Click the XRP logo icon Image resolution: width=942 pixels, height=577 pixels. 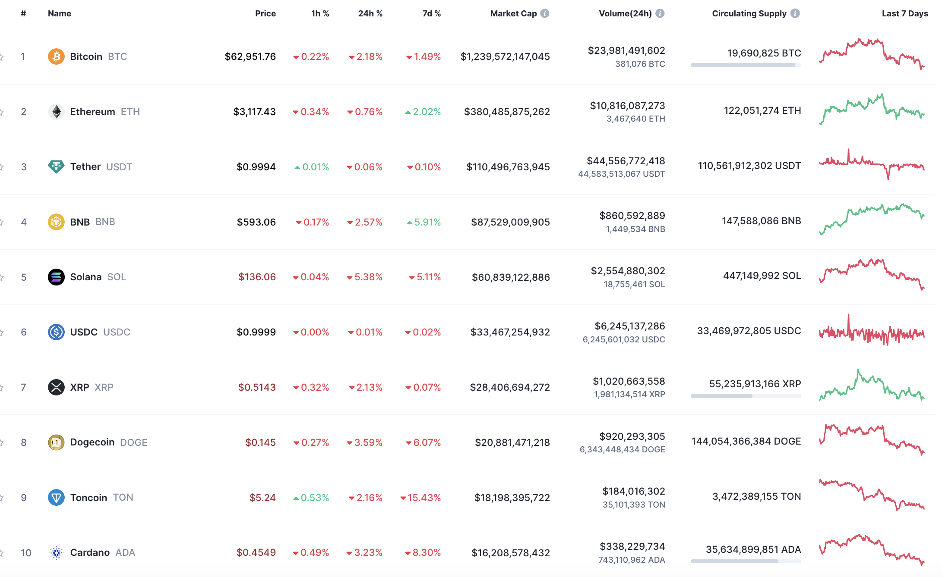56,387
